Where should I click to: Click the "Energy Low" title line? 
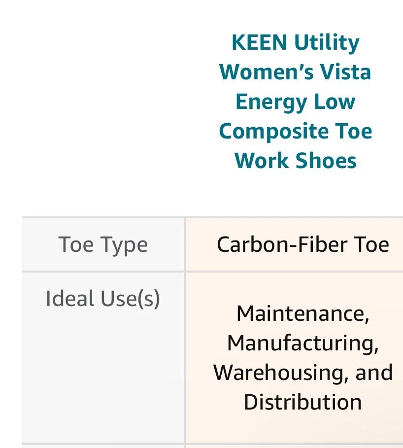[295, 102]
